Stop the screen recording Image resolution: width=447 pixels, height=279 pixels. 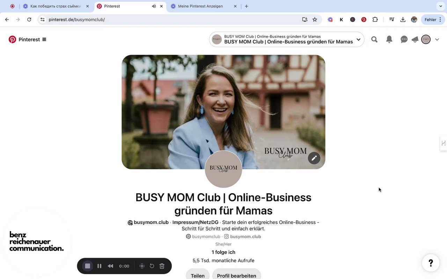point(88,266)
